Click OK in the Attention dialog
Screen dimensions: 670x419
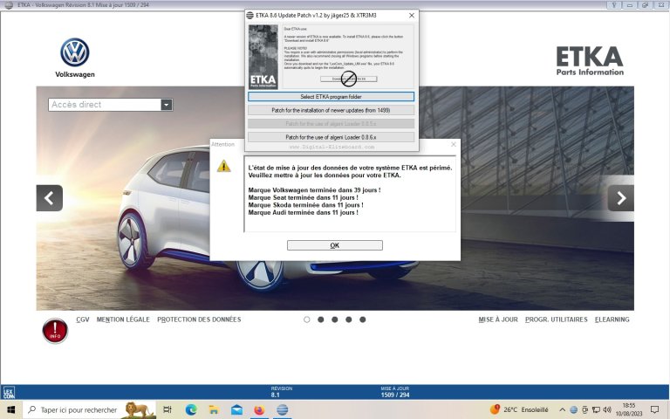click(x=335, y=245)
